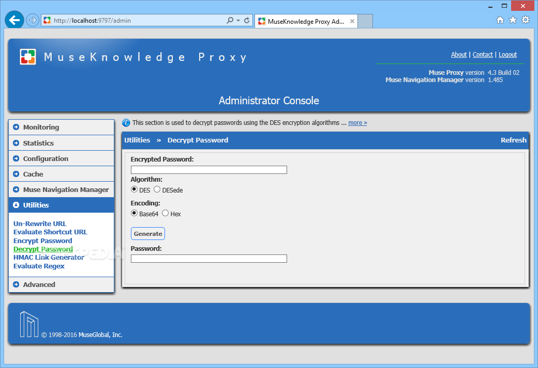Viewport: 538px width, 368px height.
Task: Minimize the browser window
Action: tap(490, 6)
